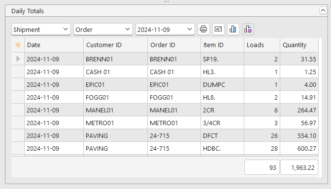Open the text report view icon

point(218,29)
